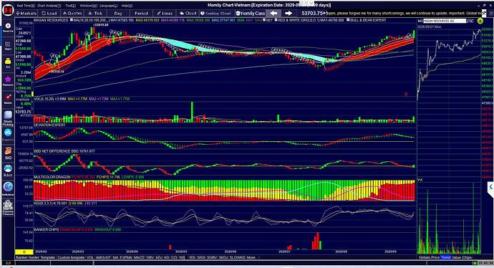494x268 pixels.
Task: Open Homily Class
Action: (x=250, y=13)
